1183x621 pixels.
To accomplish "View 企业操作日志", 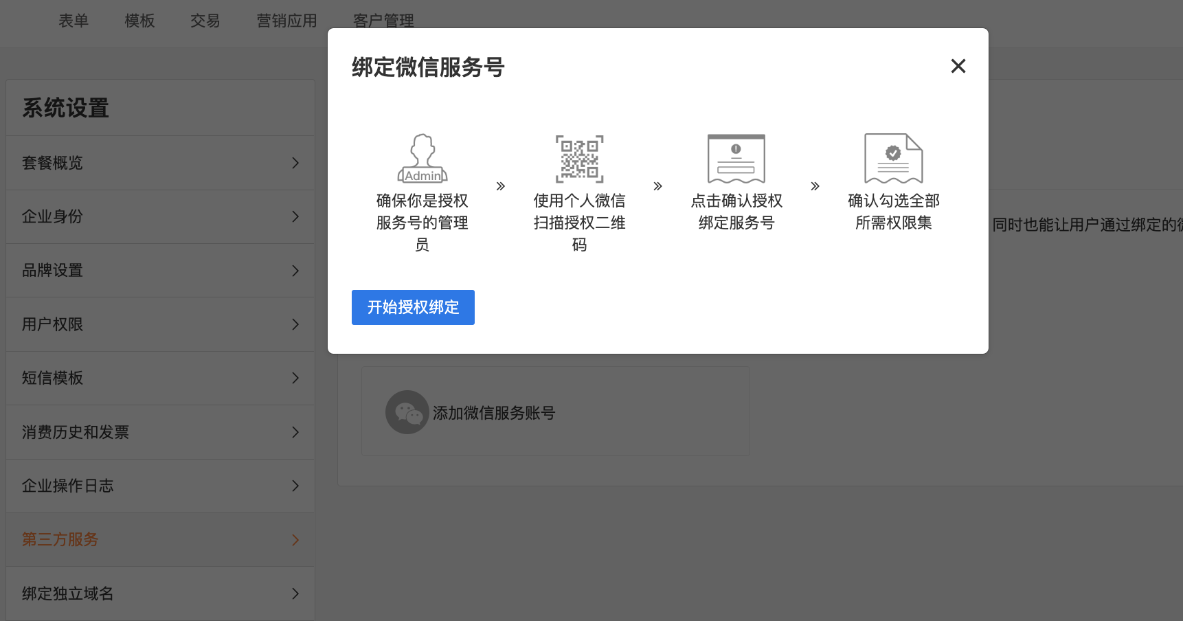I will (160, 486).
